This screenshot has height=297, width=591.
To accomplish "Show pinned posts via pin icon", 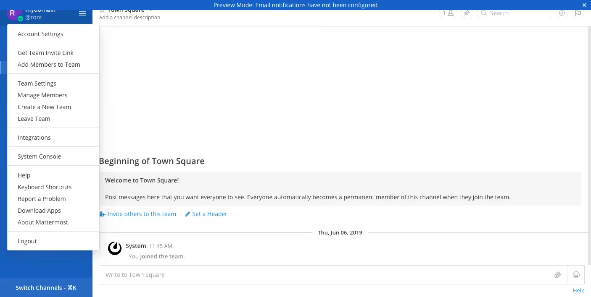I will tap(466, 13).
